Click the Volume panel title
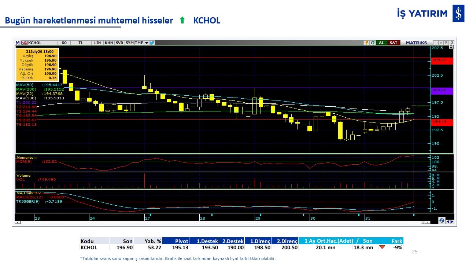The image size is (469, 264). [x=23, y=176]
